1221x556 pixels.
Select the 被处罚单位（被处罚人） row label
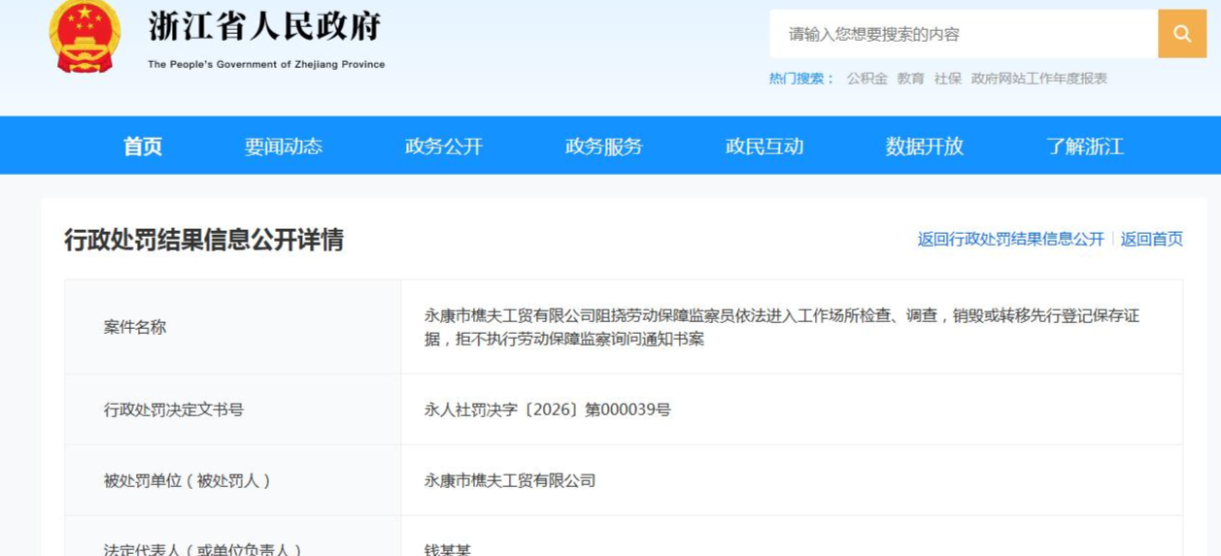point(187,480)
